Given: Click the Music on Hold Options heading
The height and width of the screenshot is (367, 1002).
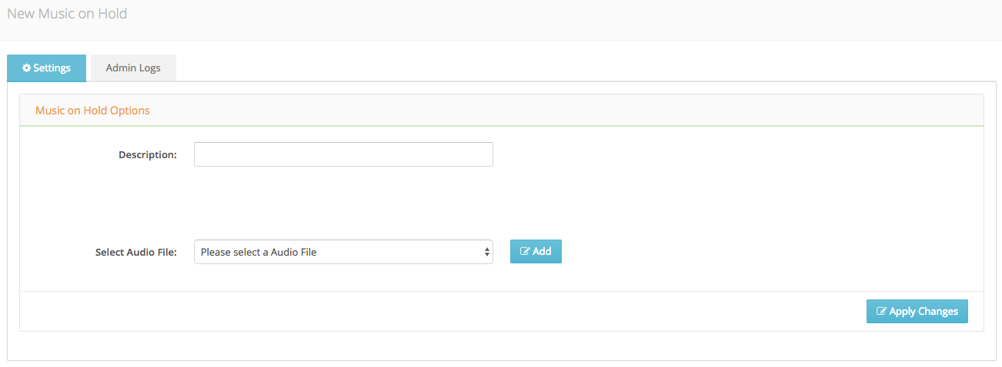Looking at the screenshot, I should 92,111.
